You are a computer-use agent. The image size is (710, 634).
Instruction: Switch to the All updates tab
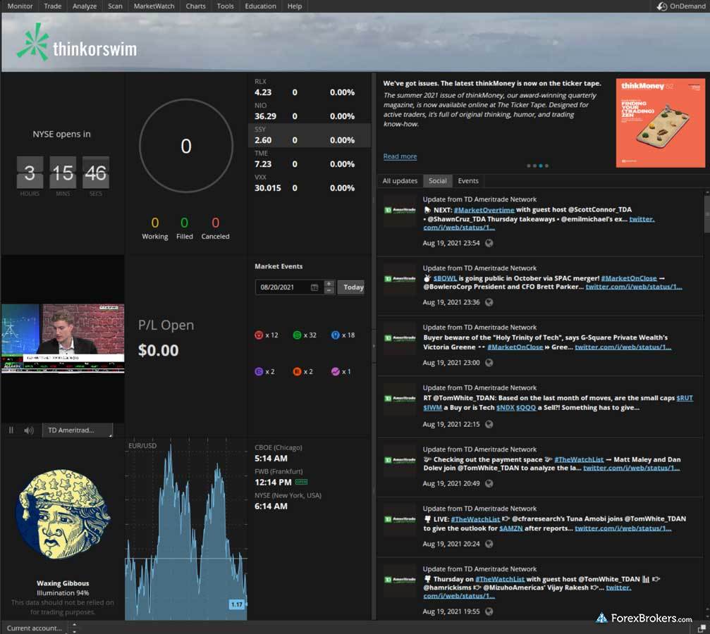pos(400,180)
